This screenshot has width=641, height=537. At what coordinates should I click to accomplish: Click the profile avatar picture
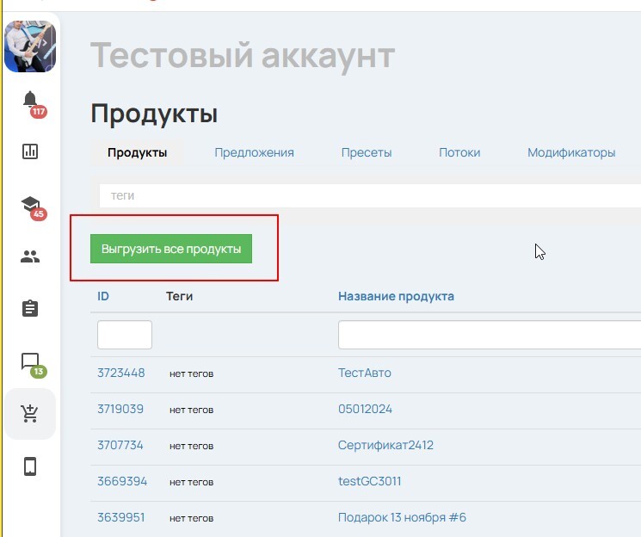pyautogui.click(x=30, y=46)
